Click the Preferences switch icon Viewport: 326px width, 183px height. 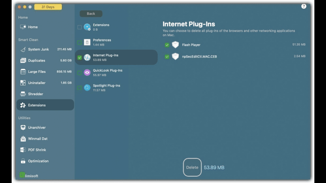87,42
